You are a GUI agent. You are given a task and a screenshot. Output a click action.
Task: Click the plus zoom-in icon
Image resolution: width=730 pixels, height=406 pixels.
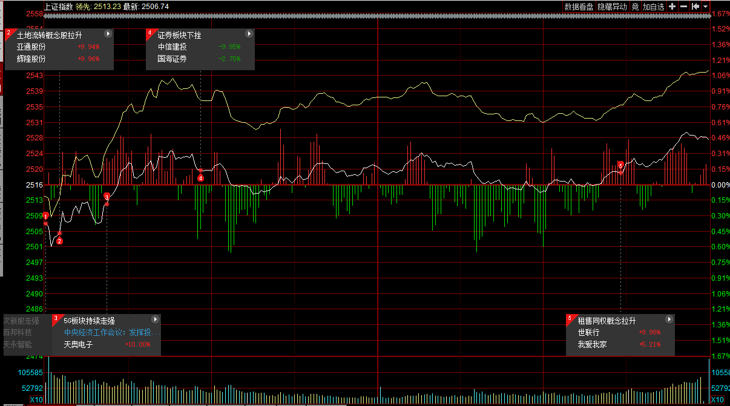pos(672,7)
